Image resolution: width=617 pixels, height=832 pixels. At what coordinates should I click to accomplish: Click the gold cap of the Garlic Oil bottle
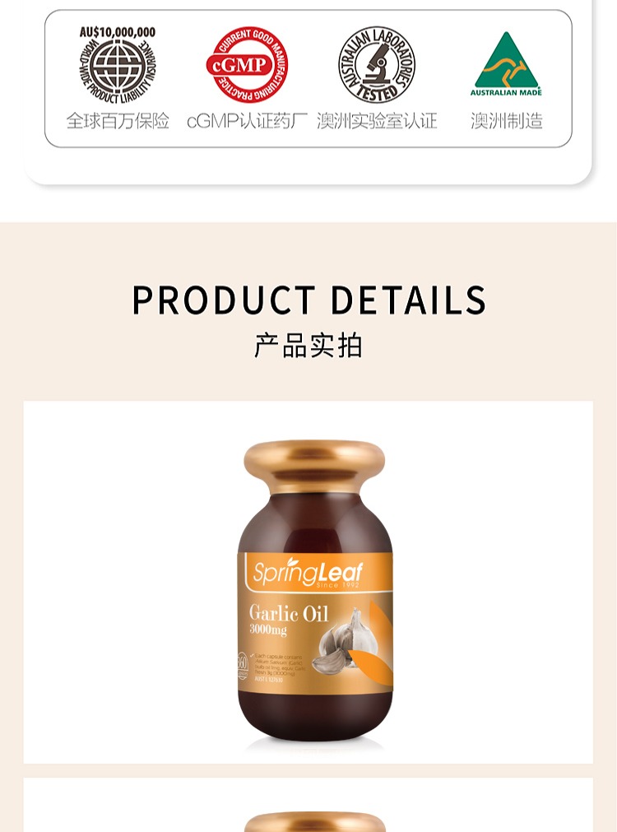(314, 466)
